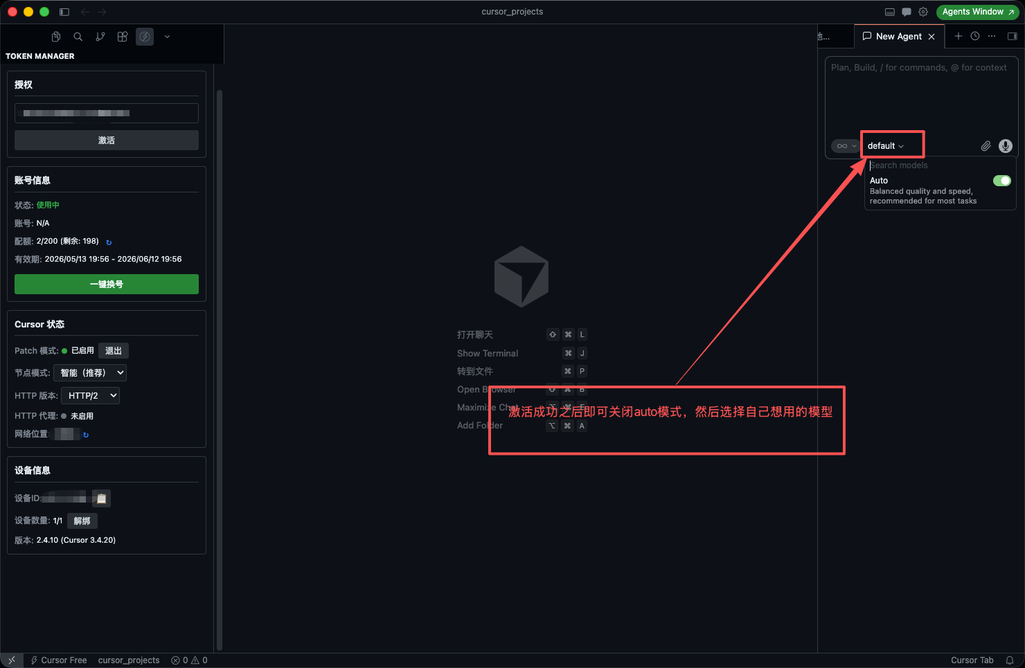Expand the default model selector
The width and height of the screenshot is (1025, 668).
pos(886,146)
